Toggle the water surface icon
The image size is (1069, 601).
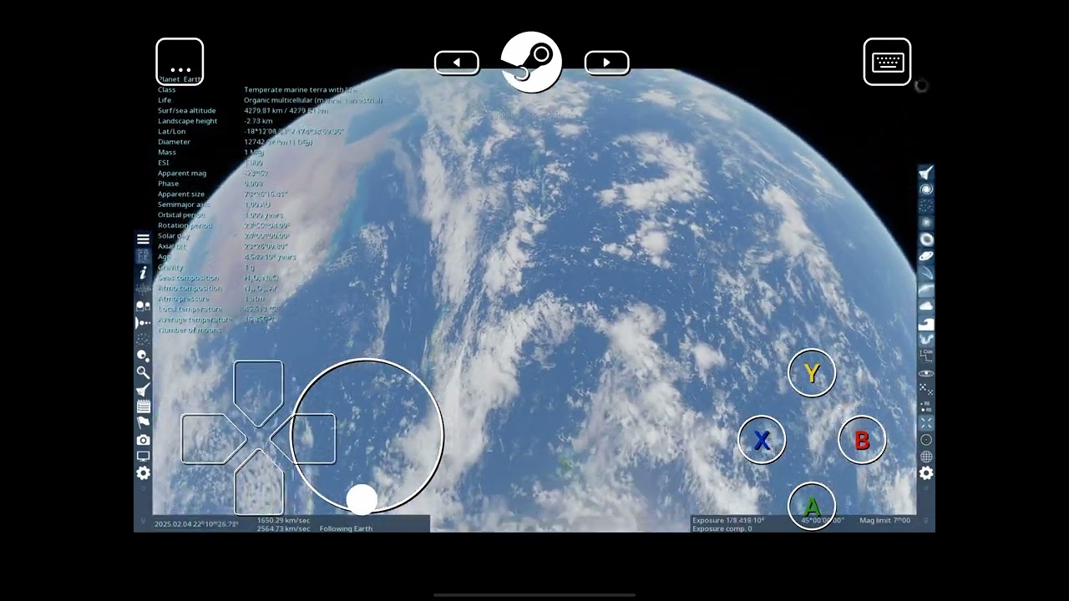point(926,323)
